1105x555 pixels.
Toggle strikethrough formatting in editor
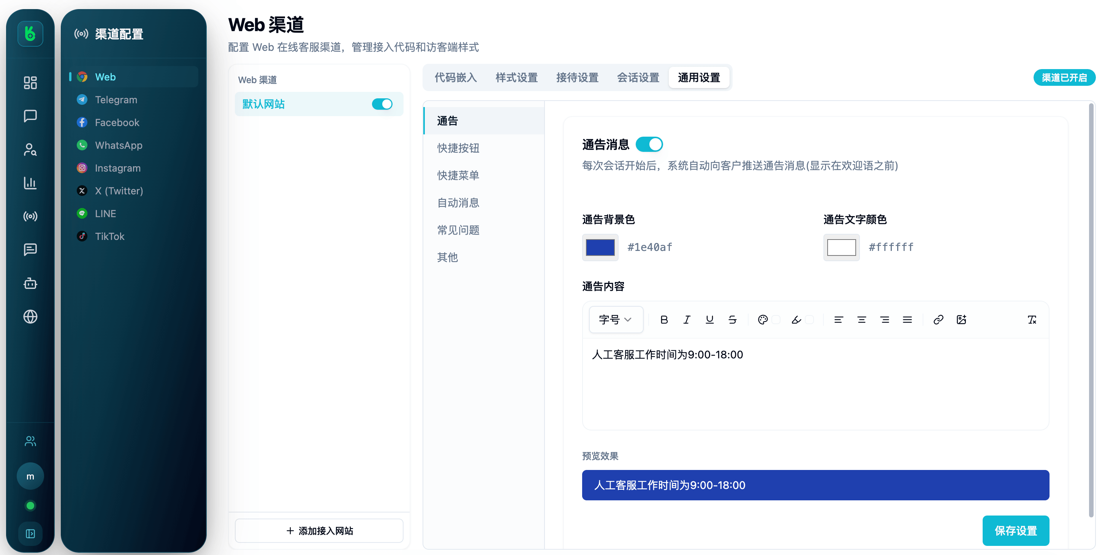pyautogui.click(x=732, y=320)
